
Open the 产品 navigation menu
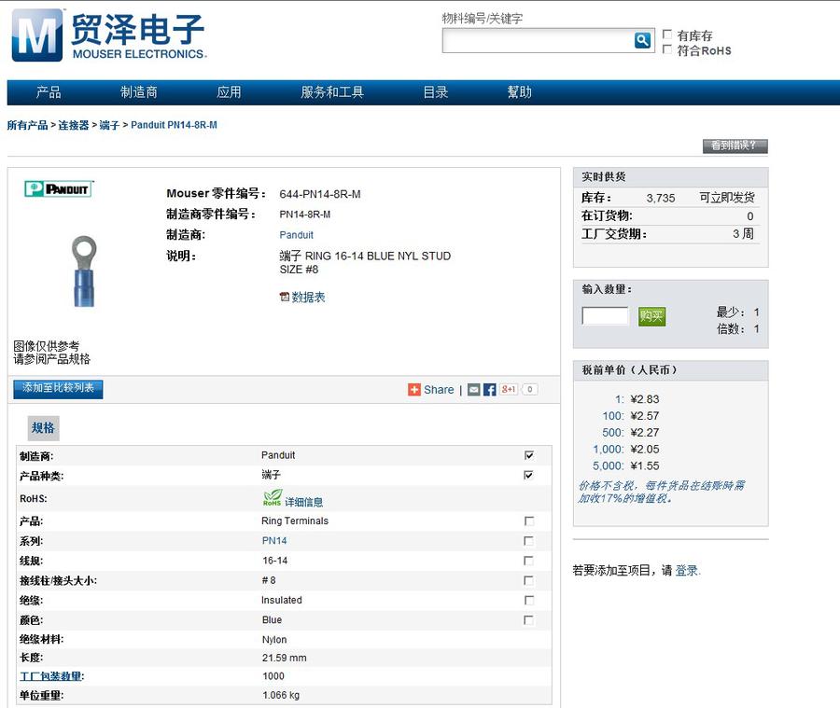(x=49, y=92)
